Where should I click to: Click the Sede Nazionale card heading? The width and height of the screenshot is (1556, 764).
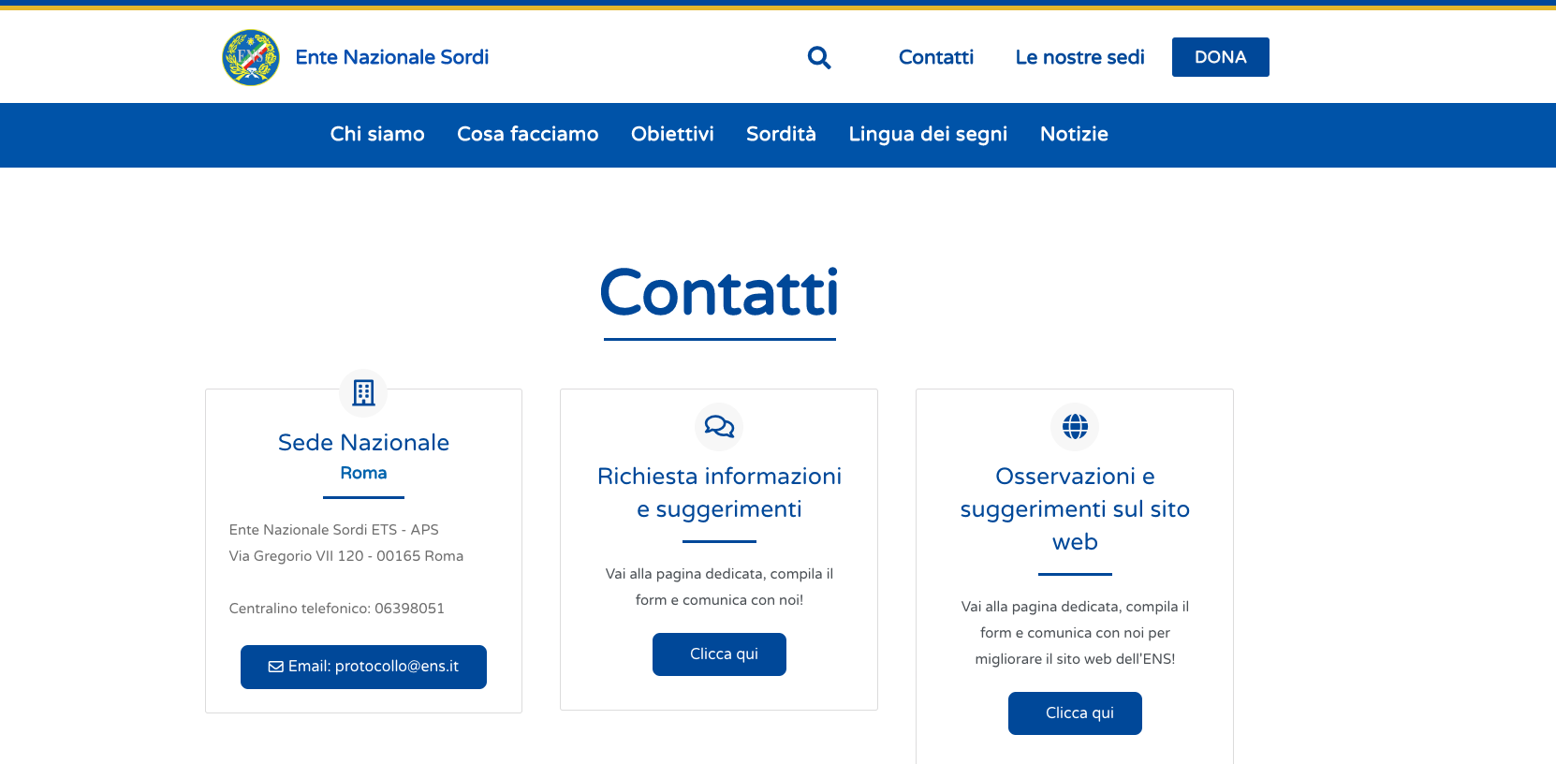(363, 442)
